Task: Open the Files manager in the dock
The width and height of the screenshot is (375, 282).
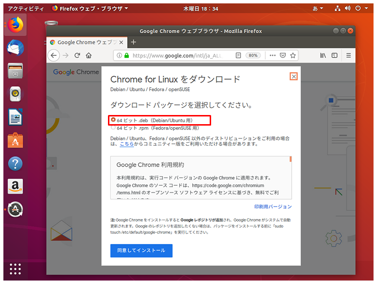Action: (x=15, y=71)
